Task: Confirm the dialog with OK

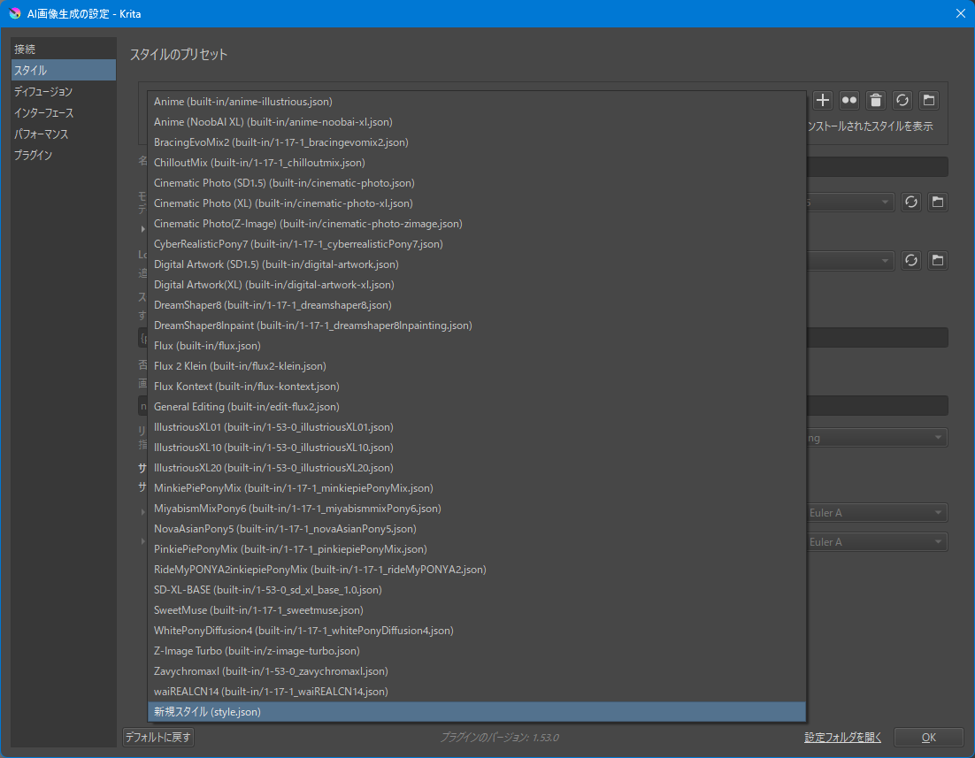Action: click(x=928, y=738)
